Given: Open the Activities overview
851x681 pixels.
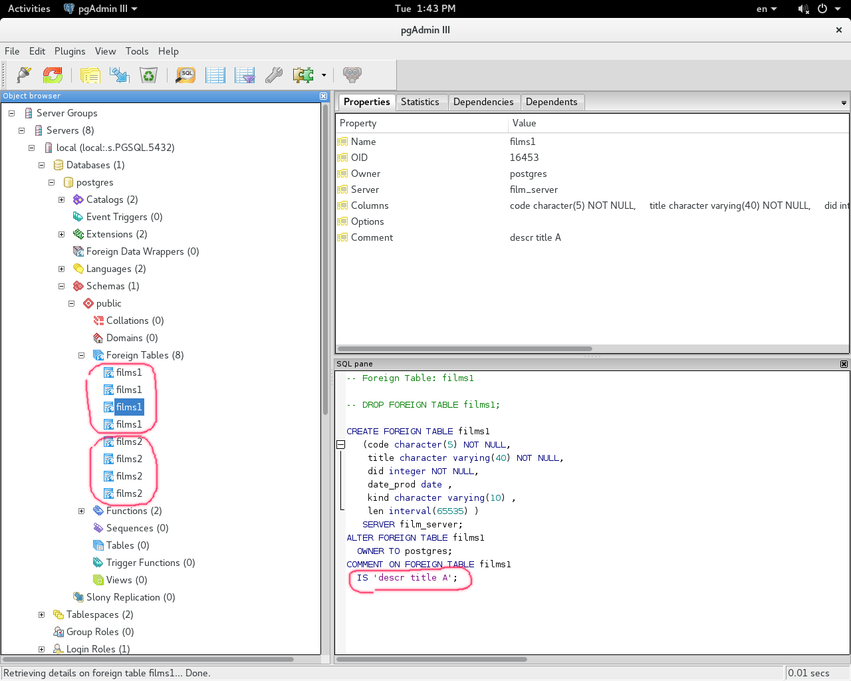Looking at the screenshot, I should (29, 9).
